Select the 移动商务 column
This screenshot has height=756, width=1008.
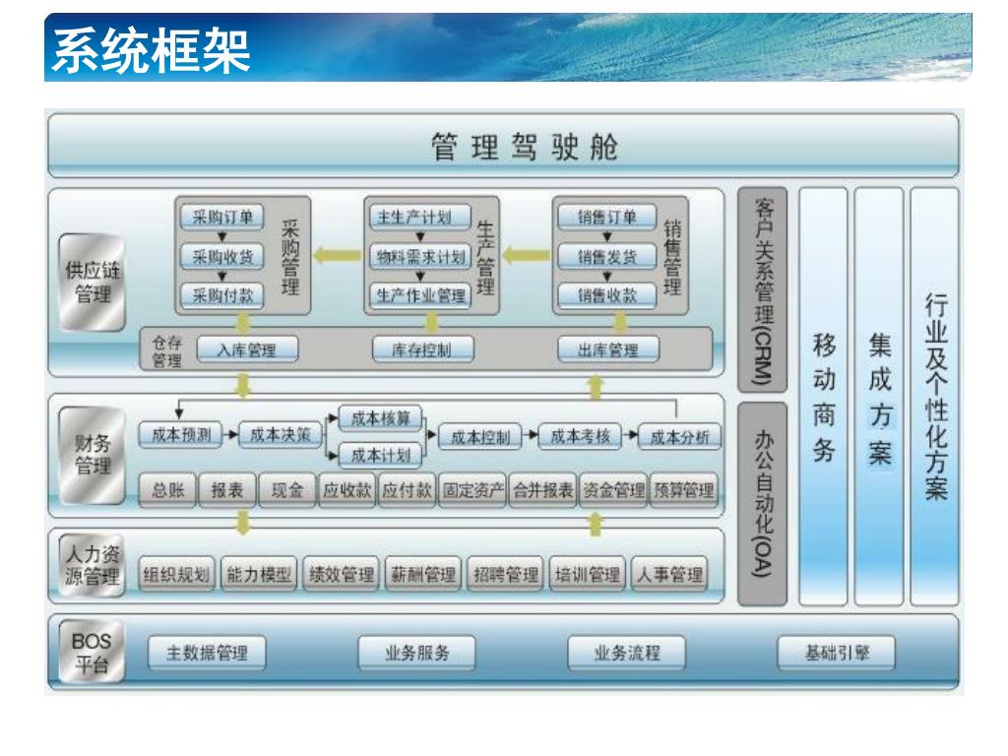point(823,397)
